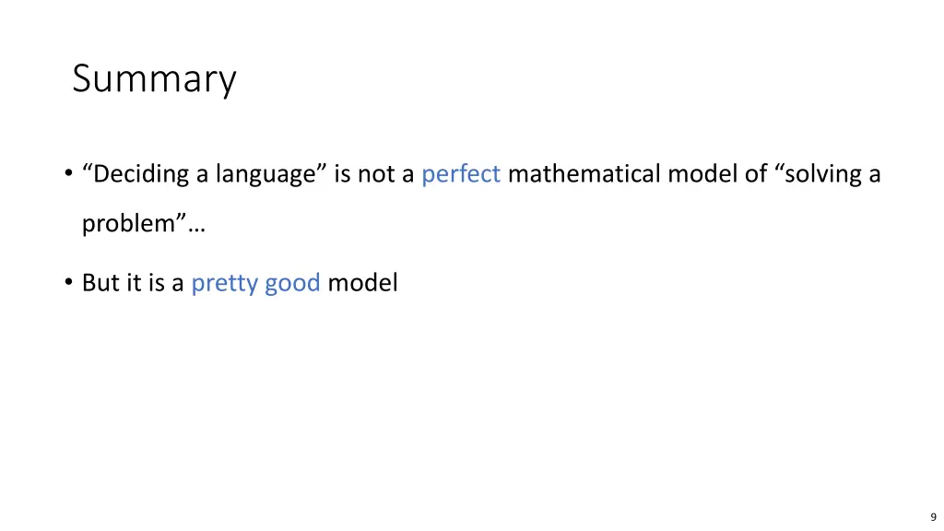Click the word "Deciding" in the first bullet
This screenshot has width=944, height=531.
pos(140,173)
